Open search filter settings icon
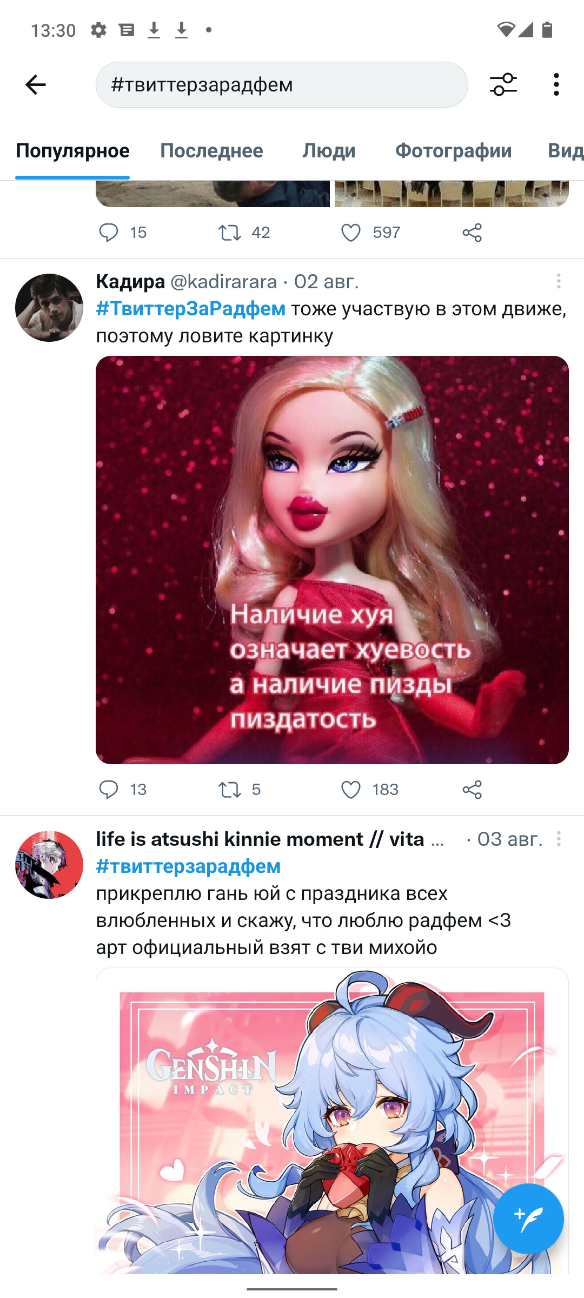584x1298 pixels. [503, 85]
